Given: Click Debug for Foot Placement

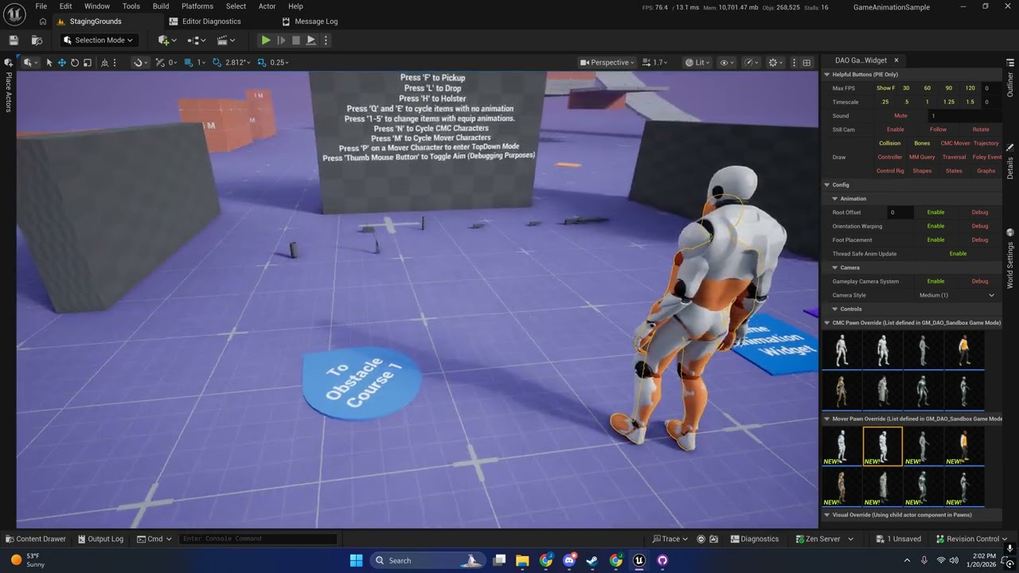Looking at the screenshot, I should (979, 240).
